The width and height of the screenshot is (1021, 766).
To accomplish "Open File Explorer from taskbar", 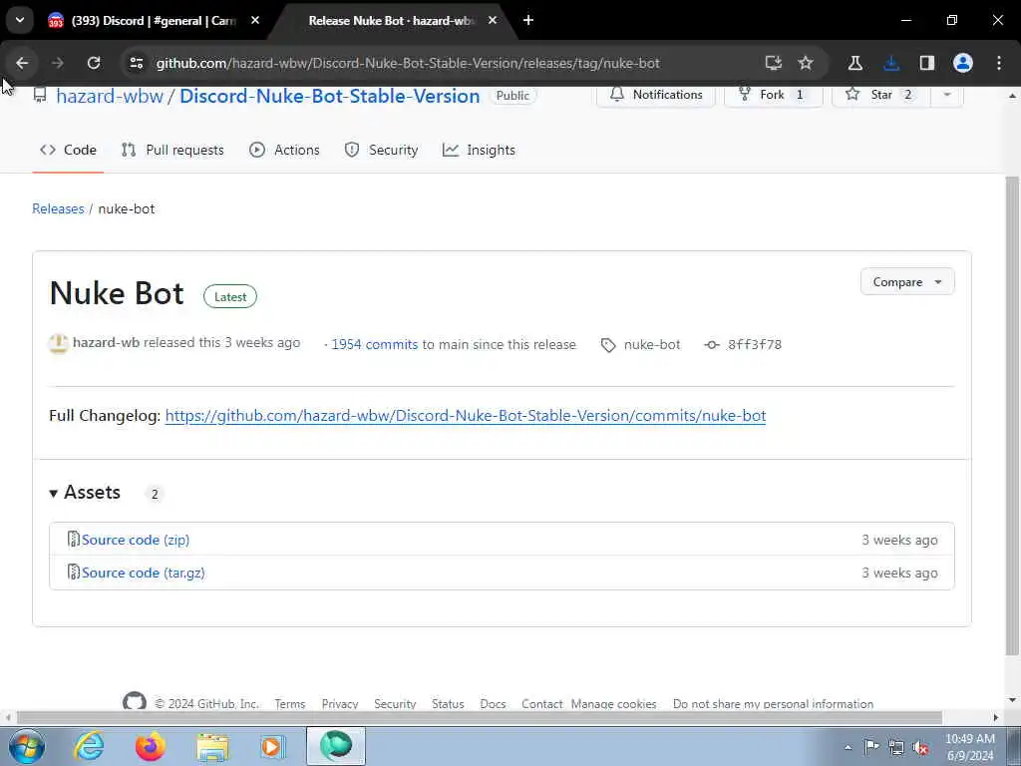I will pos(212,746).
